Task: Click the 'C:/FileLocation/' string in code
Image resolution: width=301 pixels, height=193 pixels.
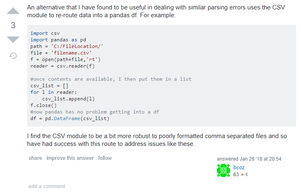Action: (x=77, y=46)
